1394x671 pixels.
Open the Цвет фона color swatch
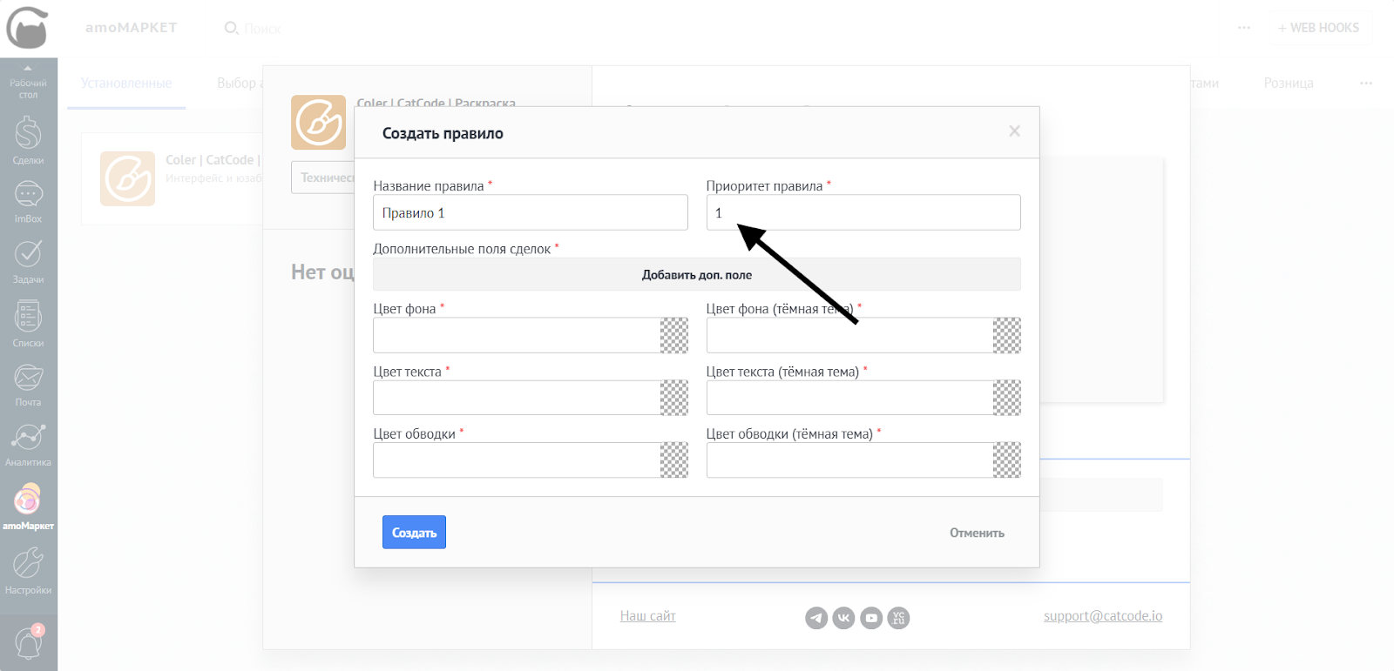pos(673,336)
